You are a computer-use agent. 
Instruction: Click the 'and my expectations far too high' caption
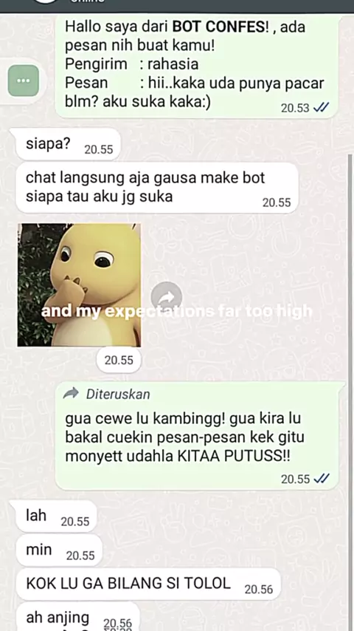tap(177, 312)
